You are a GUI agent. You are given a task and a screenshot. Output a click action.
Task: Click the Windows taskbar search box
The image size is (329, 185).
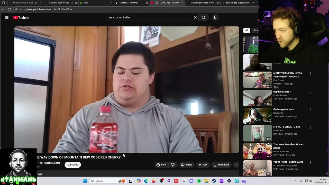coord(107,181)
